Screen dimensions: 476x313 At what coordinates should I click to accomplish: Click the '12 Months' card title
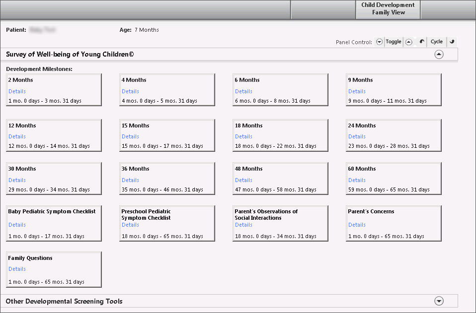click(22, 125)
